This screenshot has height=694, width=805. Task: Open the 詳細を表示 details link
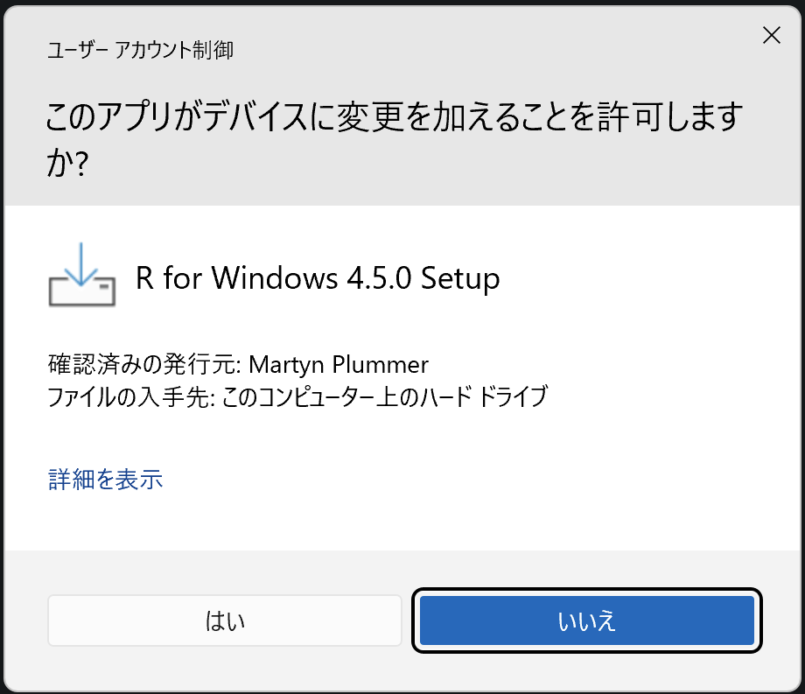[x=105, y=479]
